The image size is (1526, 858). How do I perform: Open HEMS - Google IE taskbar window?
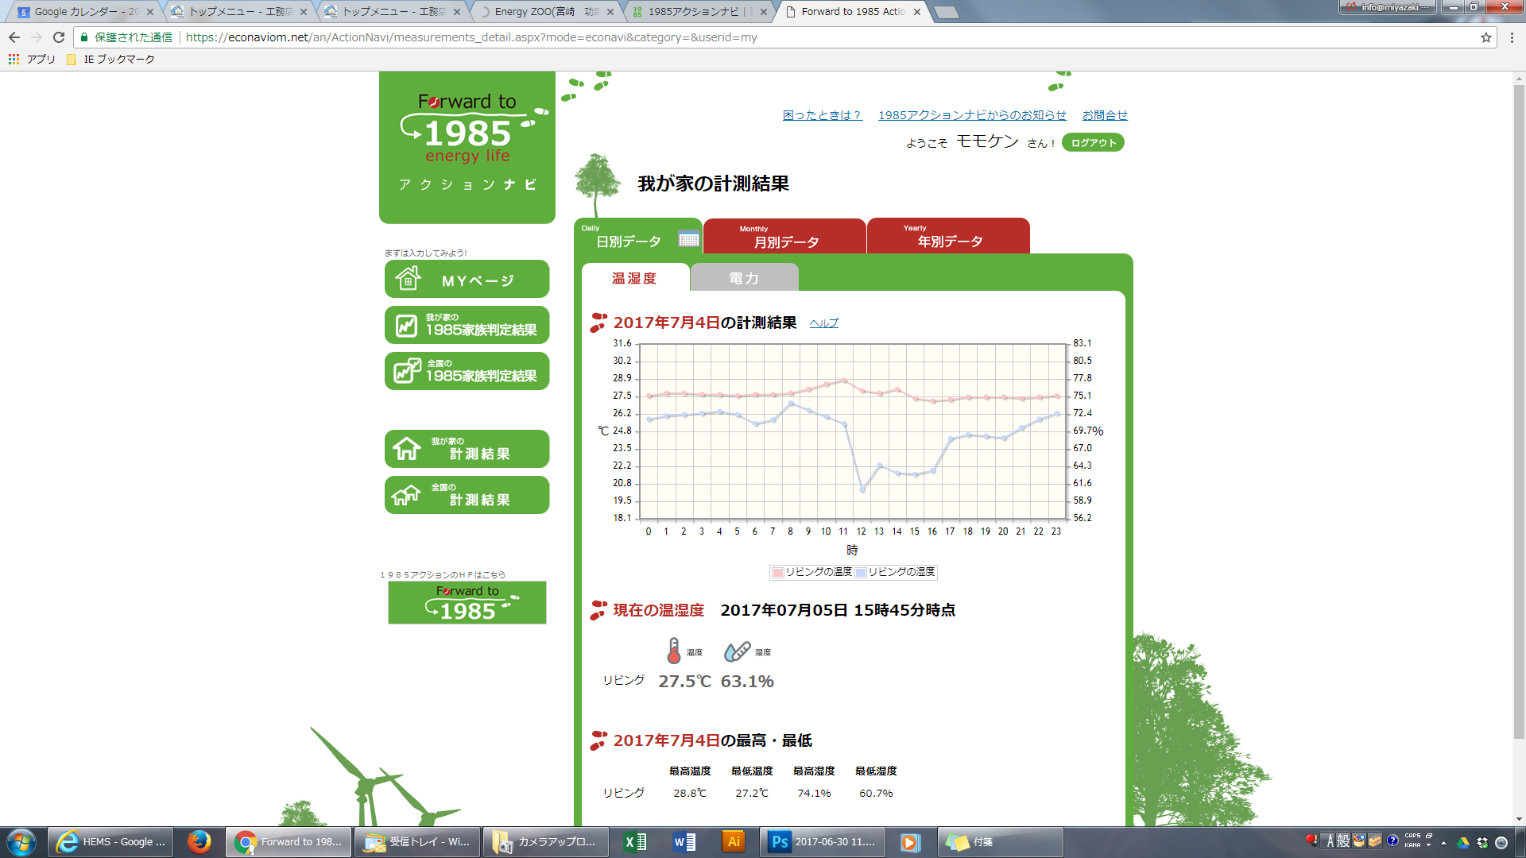[x=112, y=842]
